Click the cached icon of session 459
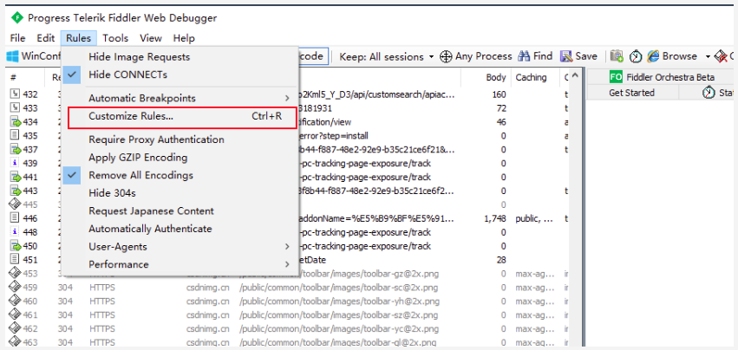738x350 pixels. coord(15,287)
